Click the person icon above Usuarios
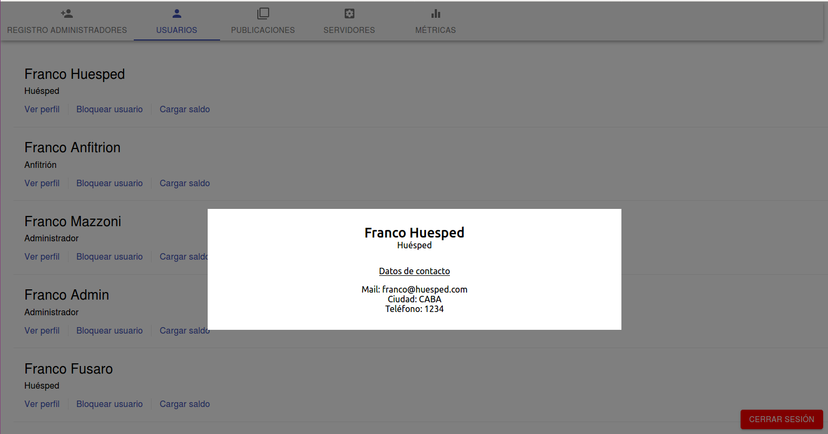Viewport: 828px width, 434px height. [177, 13]
